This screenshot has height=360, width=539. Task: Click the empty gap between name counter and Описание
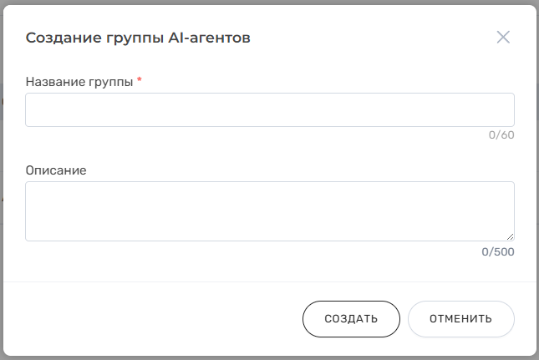(270, 152)
